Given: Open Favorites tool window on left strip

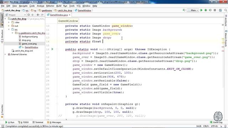Looking at the screenshot, I should click(2, 111).
